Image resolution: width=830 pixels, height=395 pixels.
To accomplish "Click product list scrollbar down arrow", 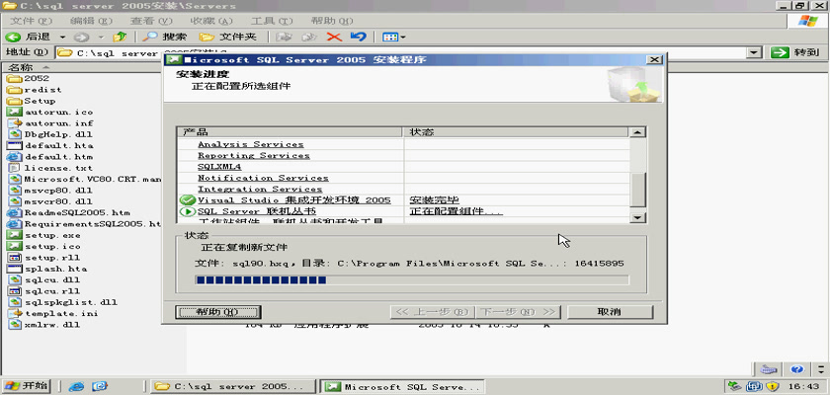I will (x=638, y=217).
